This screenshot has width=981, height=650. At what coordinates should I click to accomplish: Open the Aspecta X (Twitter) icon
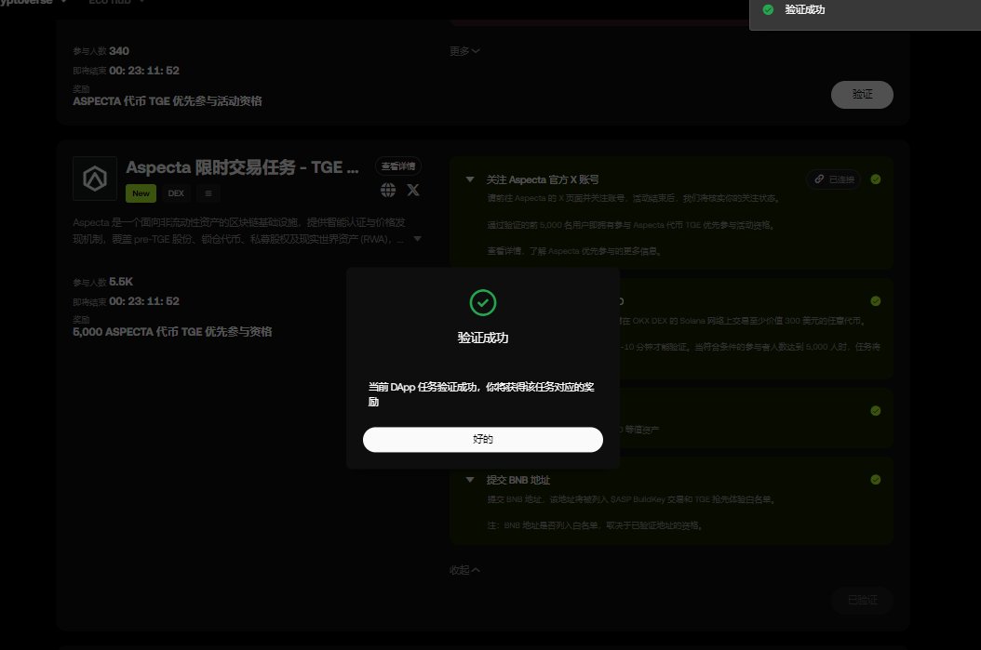[413, 190]
